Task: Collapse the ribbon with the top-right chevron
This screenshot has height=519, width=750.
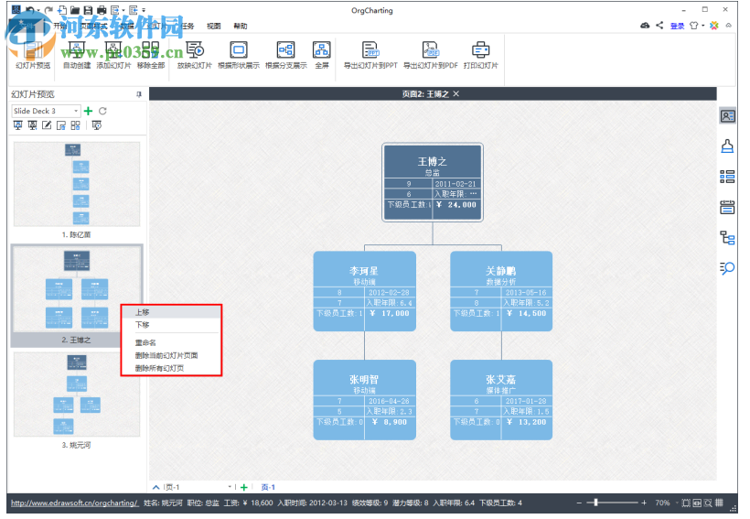Action: click(728, 26)
